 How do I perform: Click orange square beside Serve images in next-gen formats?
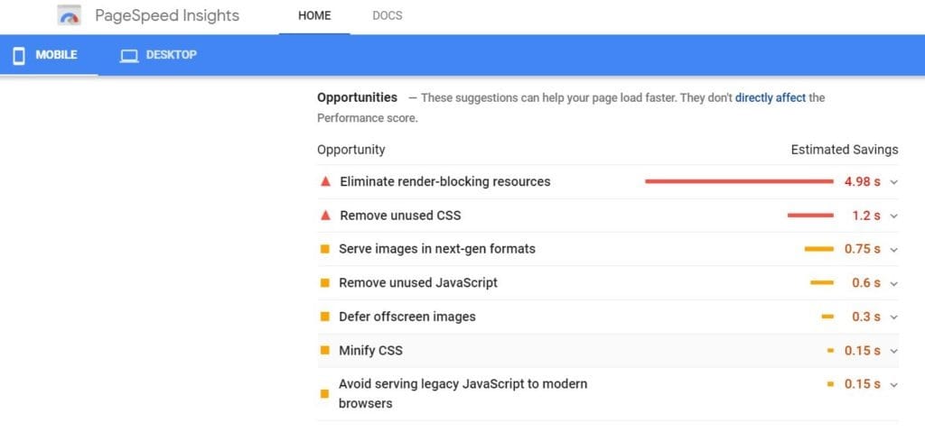pyautogui.click(x=324, y=249)
